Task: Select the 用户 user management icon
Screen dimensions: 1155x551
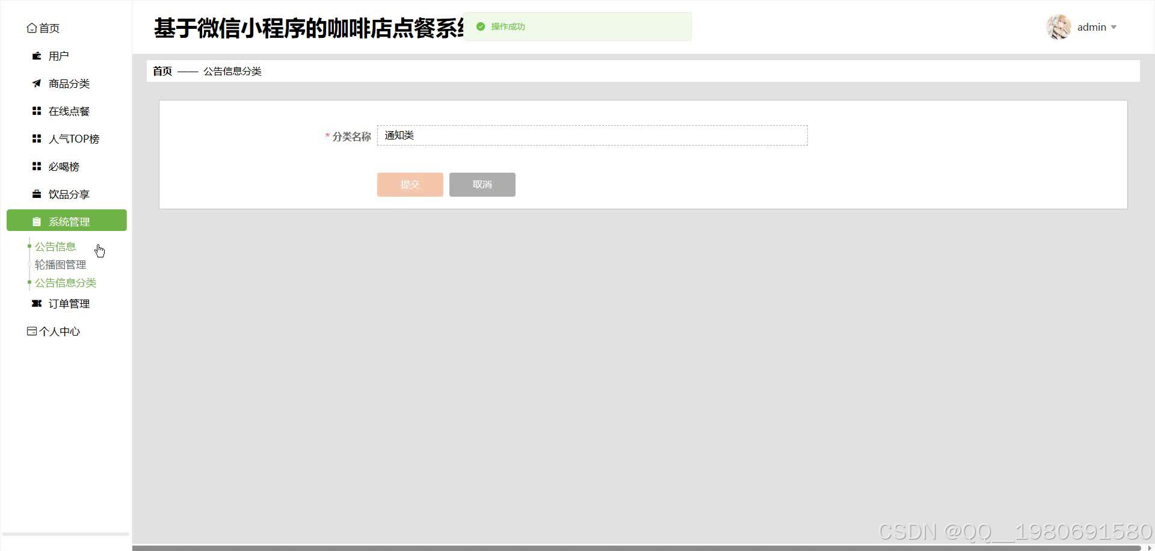Action: point(35,55)
